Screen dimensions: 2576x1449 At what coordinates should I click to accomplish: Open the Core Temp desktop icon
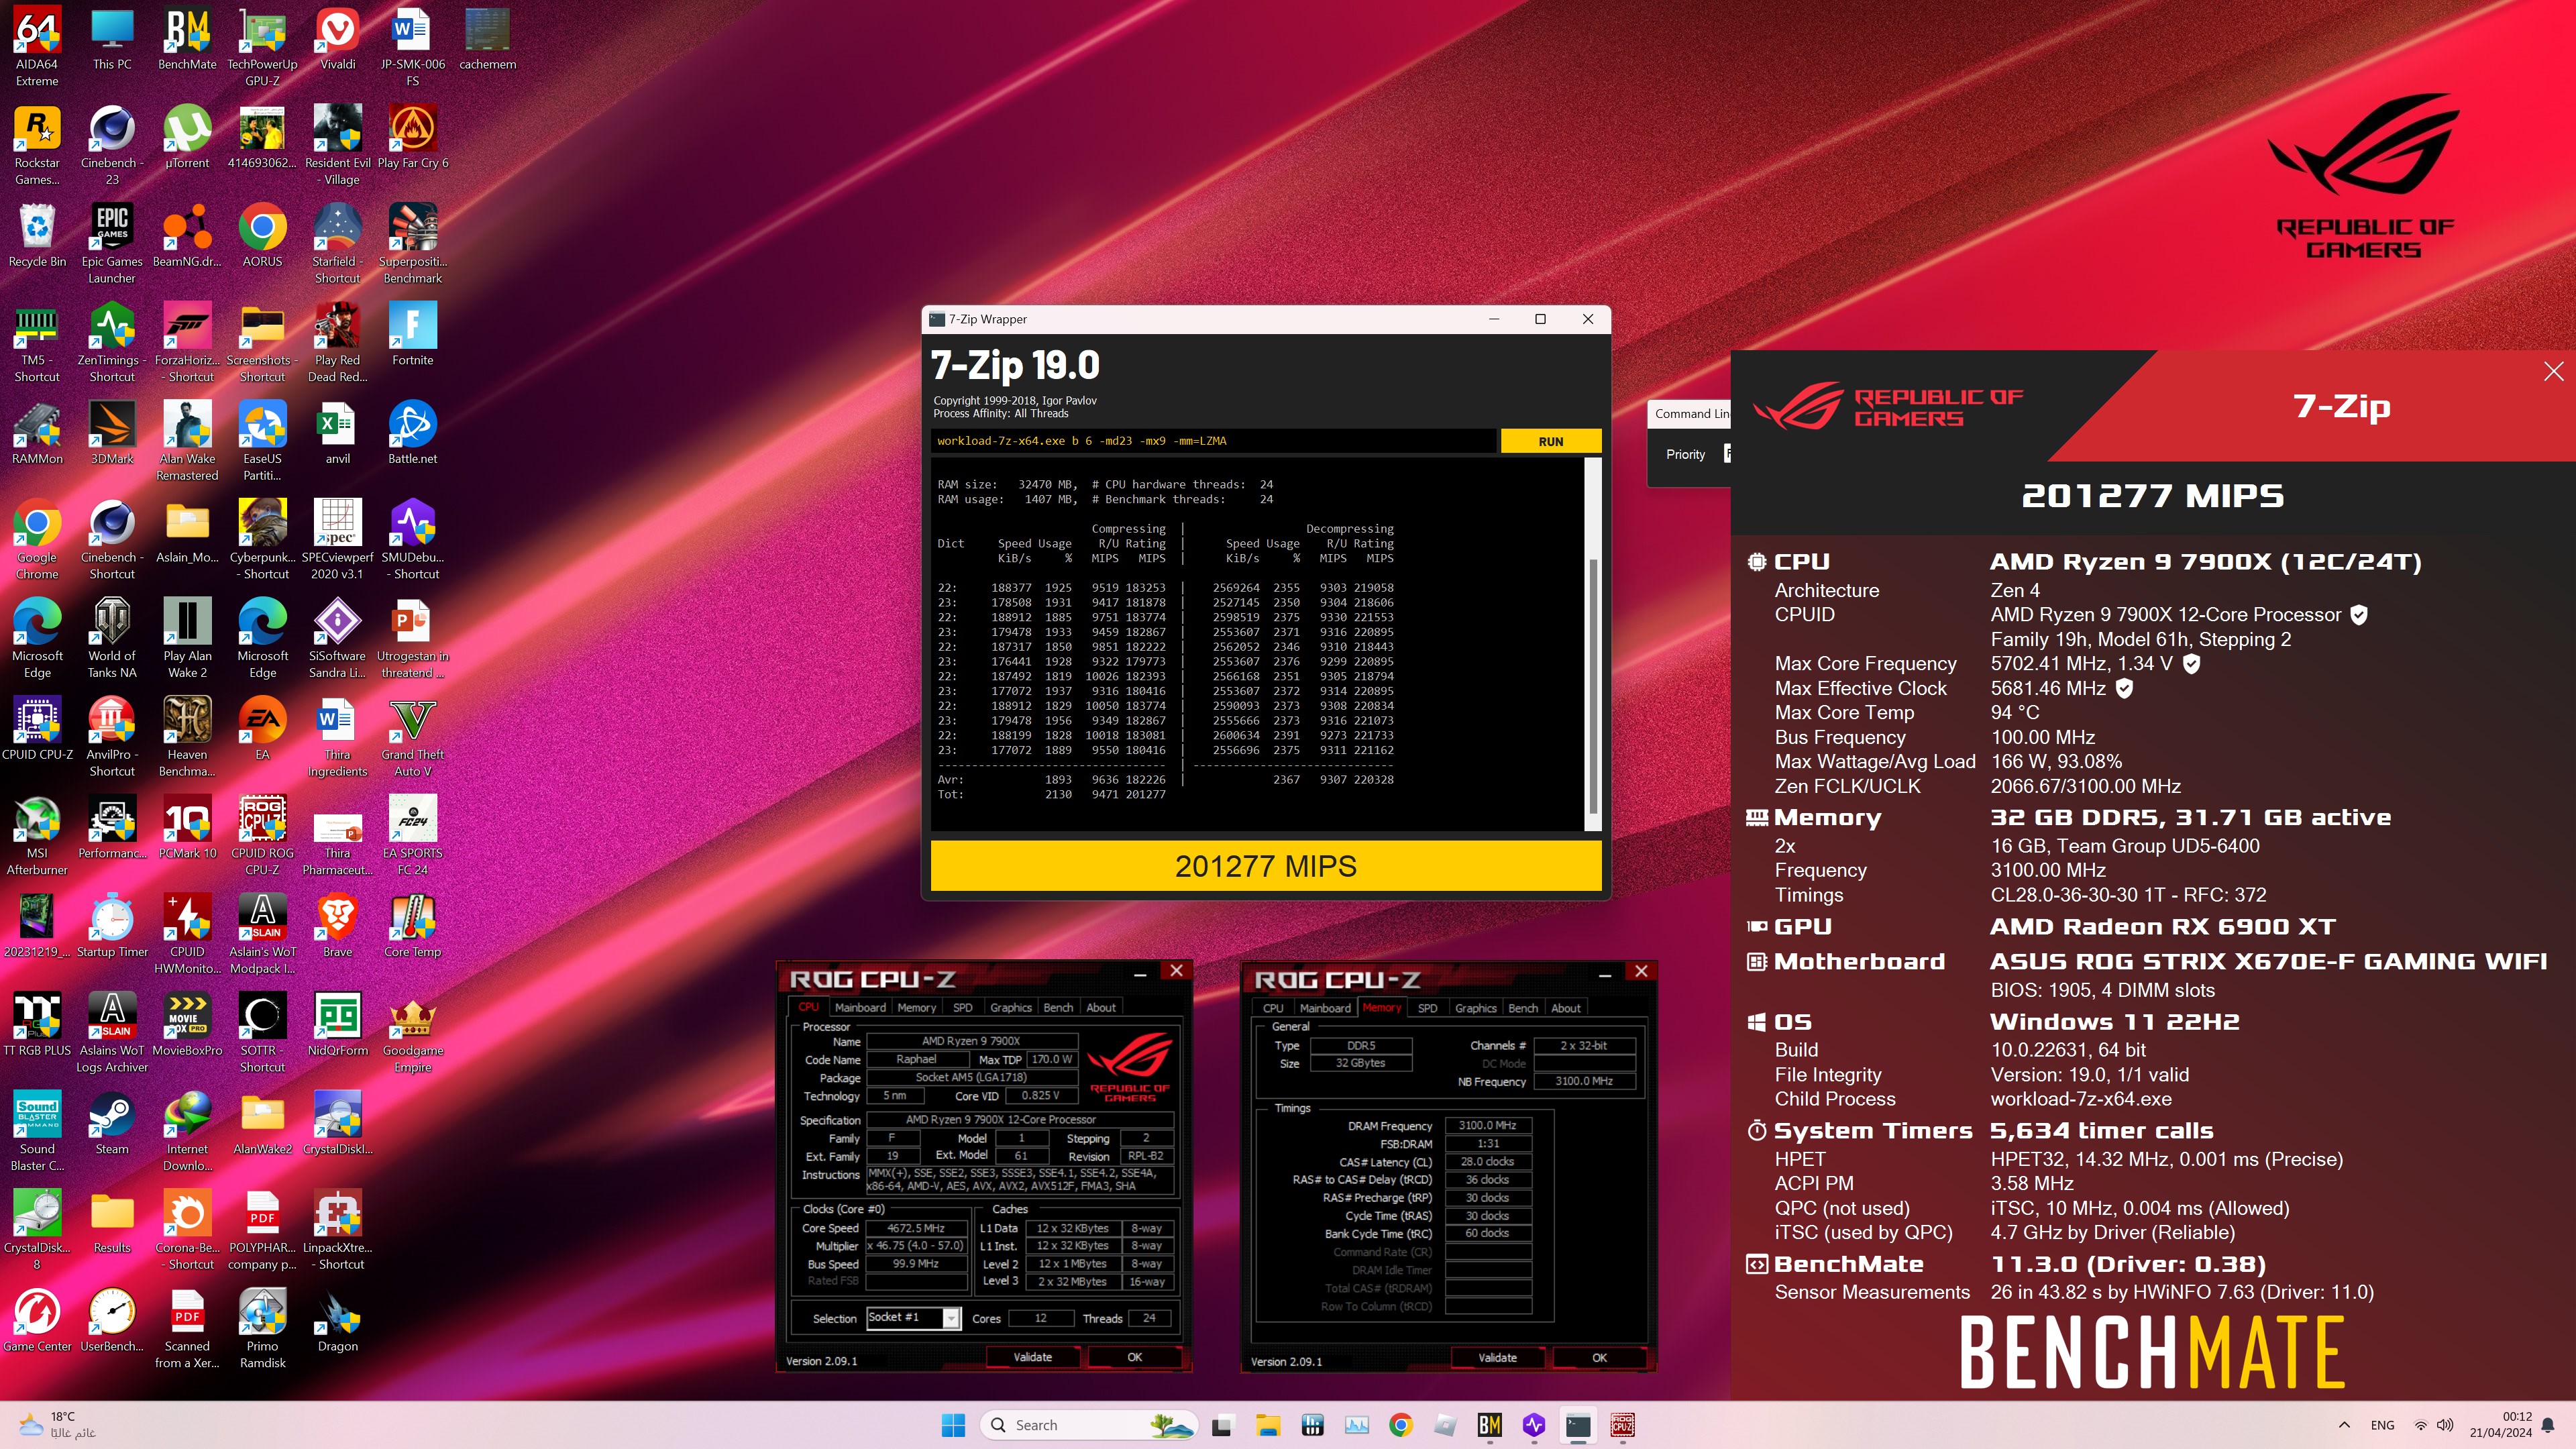(x=412, y=926)
